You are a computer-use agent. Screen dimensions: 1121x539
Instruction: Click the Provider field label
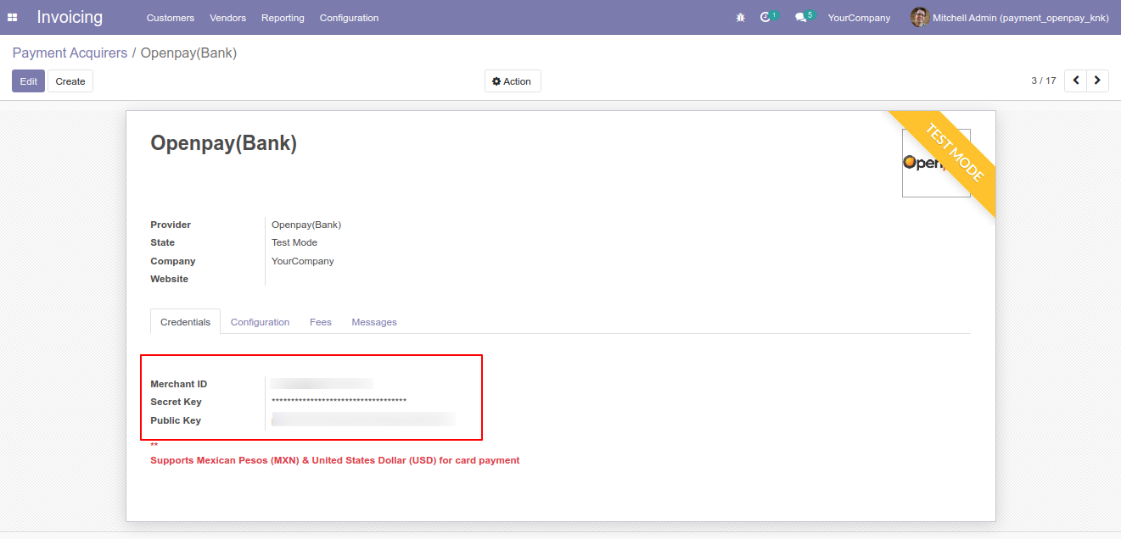pyautogui.click(x=171, y=225)
